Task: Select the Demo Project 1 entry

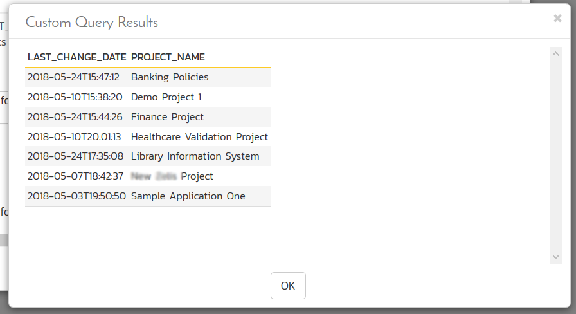Action: click(166, 97)
